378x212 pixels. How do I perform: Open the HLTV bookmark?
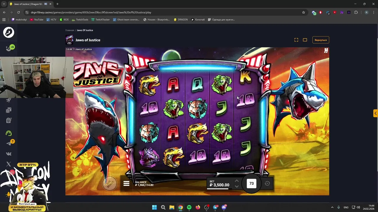(x=51, y=20)
